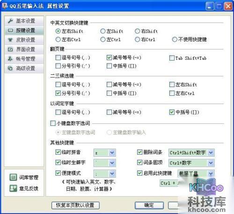Click the icon beside 界面设置
The width and height of the screenshot is (234, 214).
10,49
